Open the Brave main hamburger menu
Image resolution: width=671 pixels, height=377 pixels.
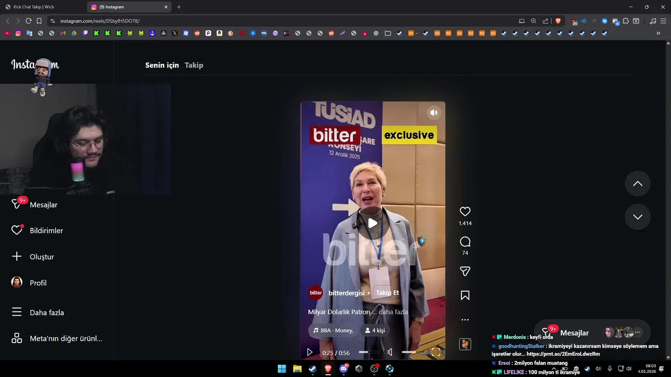(663, 21)
